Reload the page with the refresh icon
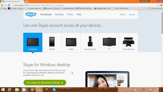This screenshot has width=163, height=92. click(x=9, y=5)
